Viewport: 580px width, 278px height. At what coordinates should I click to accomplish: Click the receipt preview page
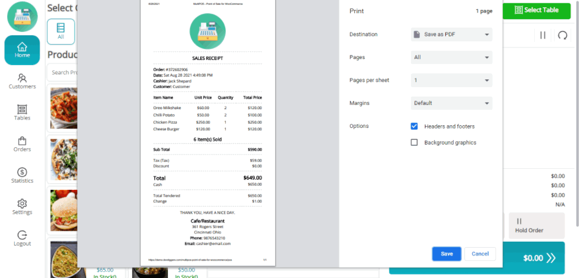[x=208, y=132]
